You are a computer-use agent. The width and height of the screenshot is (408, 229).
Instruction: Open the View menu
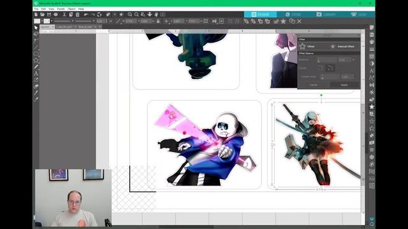(52, 9)
